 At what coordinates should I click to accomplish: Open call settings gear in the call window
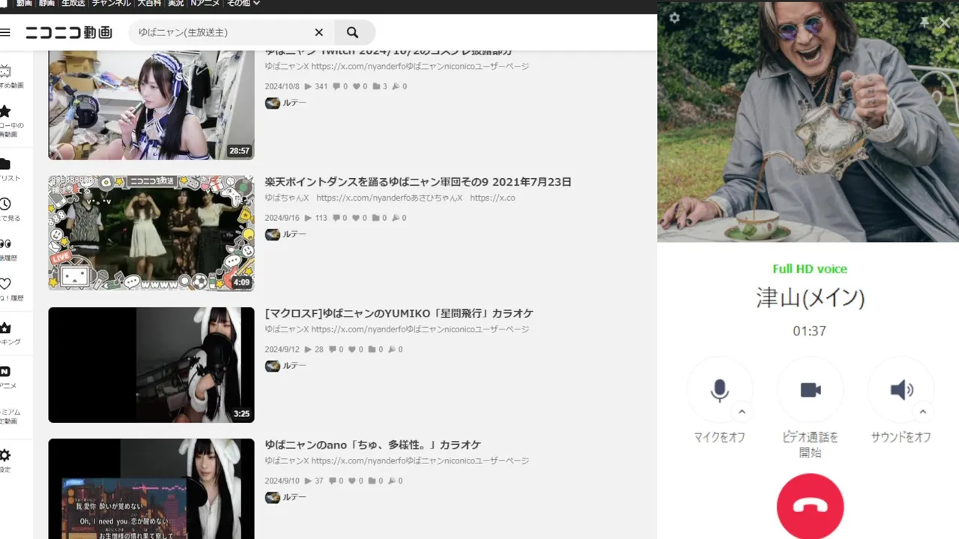pyautogui.click(x=674, y=18)
